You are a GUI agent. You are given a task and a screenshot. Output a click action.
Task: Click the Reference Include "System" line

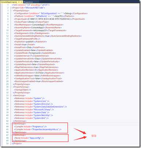(29, 98)
